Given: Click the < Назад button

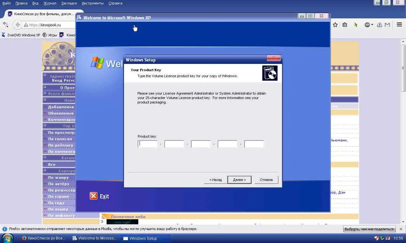Looking at the screenshot, I should click(215, 180).
